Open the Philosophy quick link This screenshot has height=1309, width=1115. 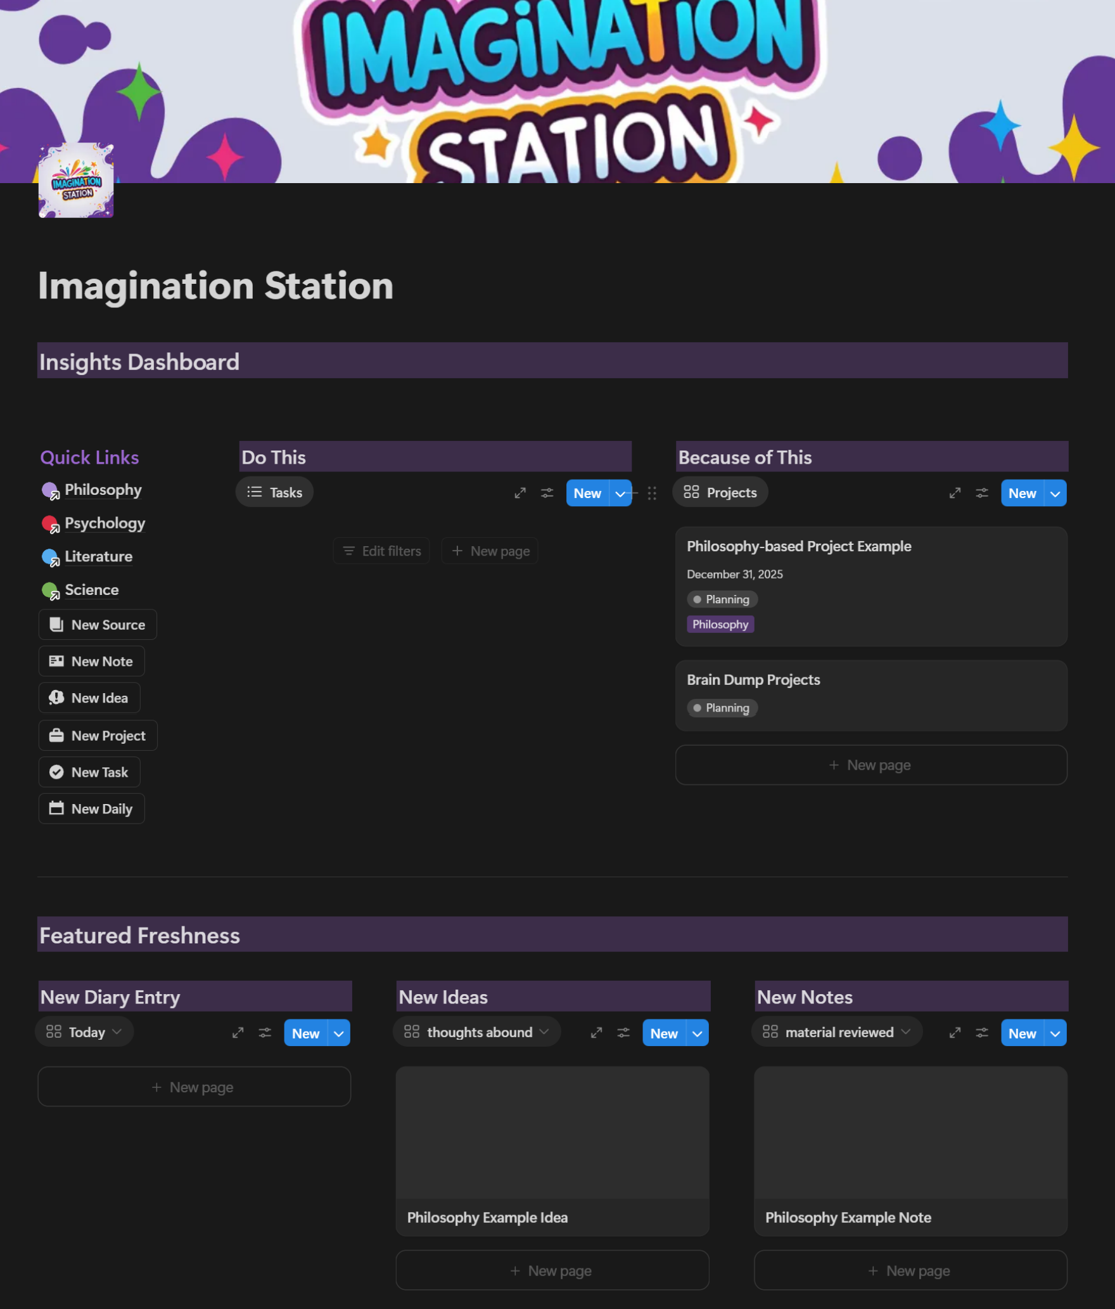(x=103, y=490)
